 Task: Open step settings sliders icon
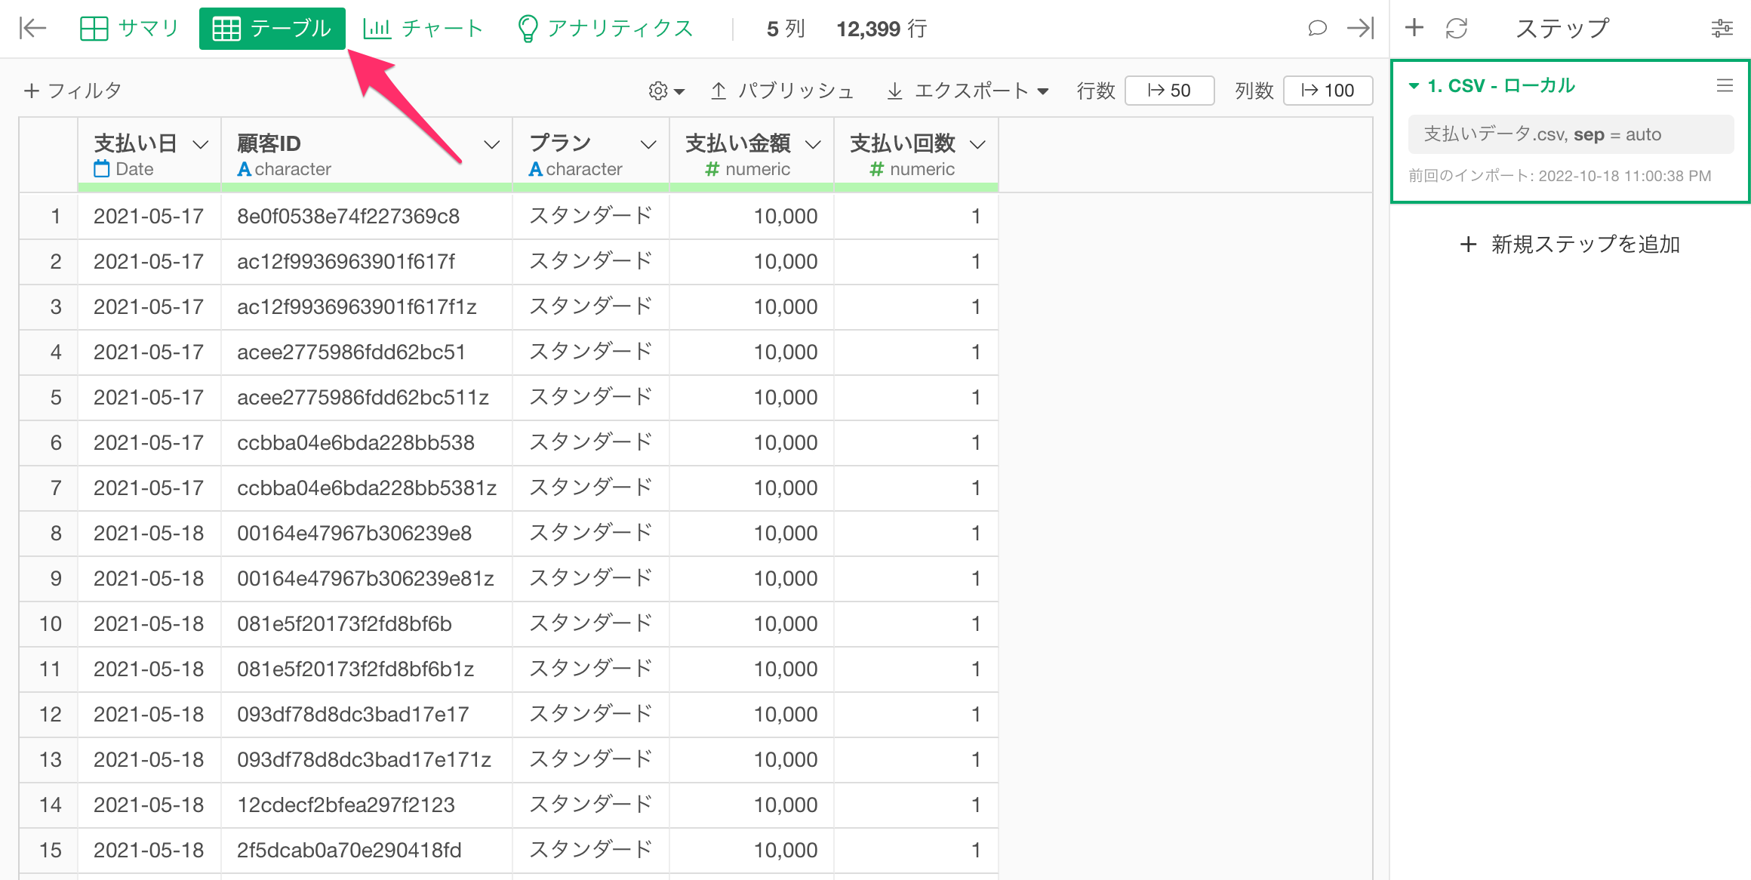click(x=1722, y=29)
